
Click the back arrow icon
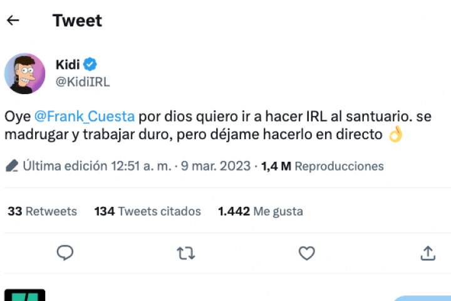tap(13, 20)
